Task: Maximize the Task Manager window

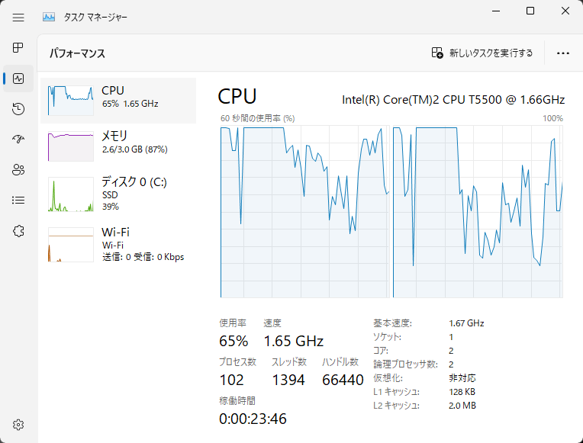Action: click(x=530, y=11)
